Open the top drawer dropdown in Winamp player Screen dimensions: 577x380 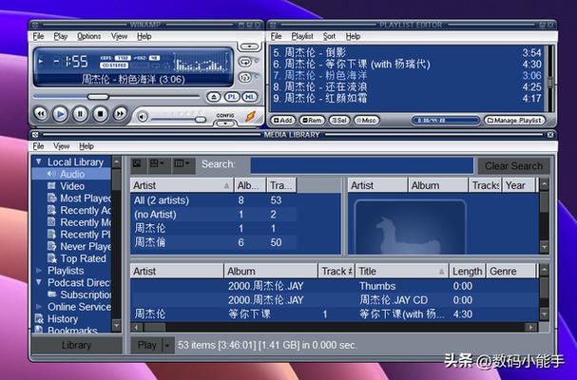click(250, 47)
